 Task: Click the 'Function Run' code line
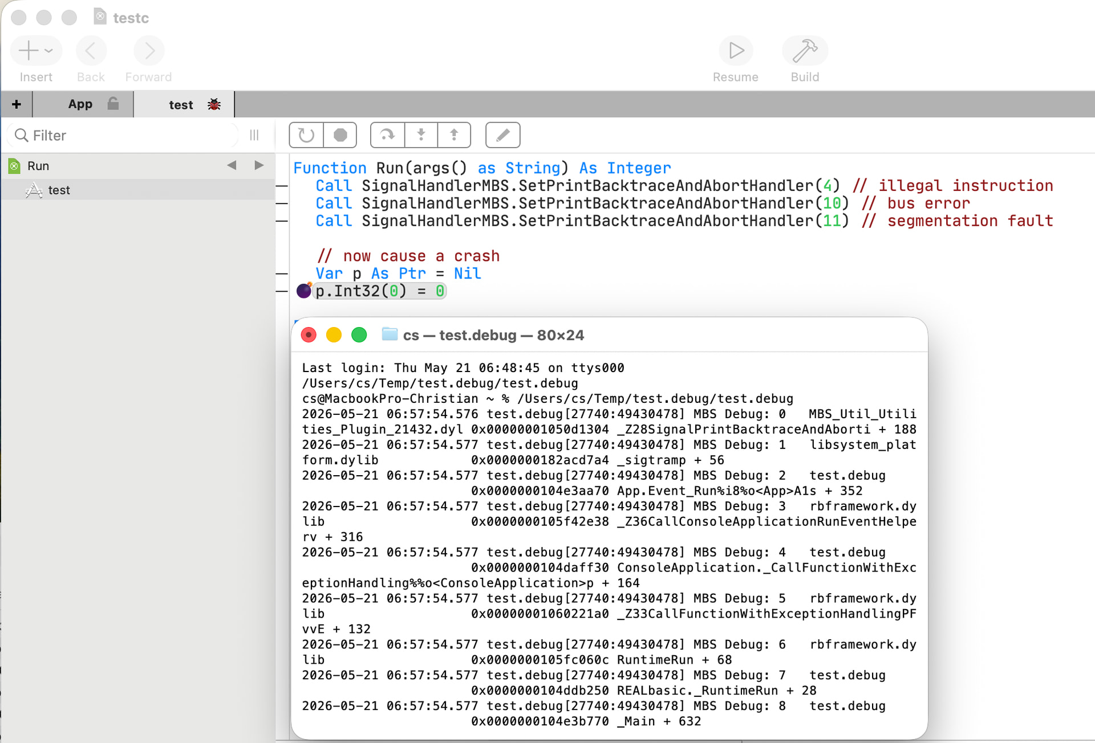[x=482, y=168]
